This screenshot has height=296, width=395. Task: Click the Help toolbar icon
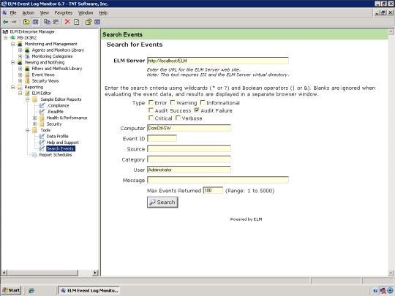pos(89,22)
